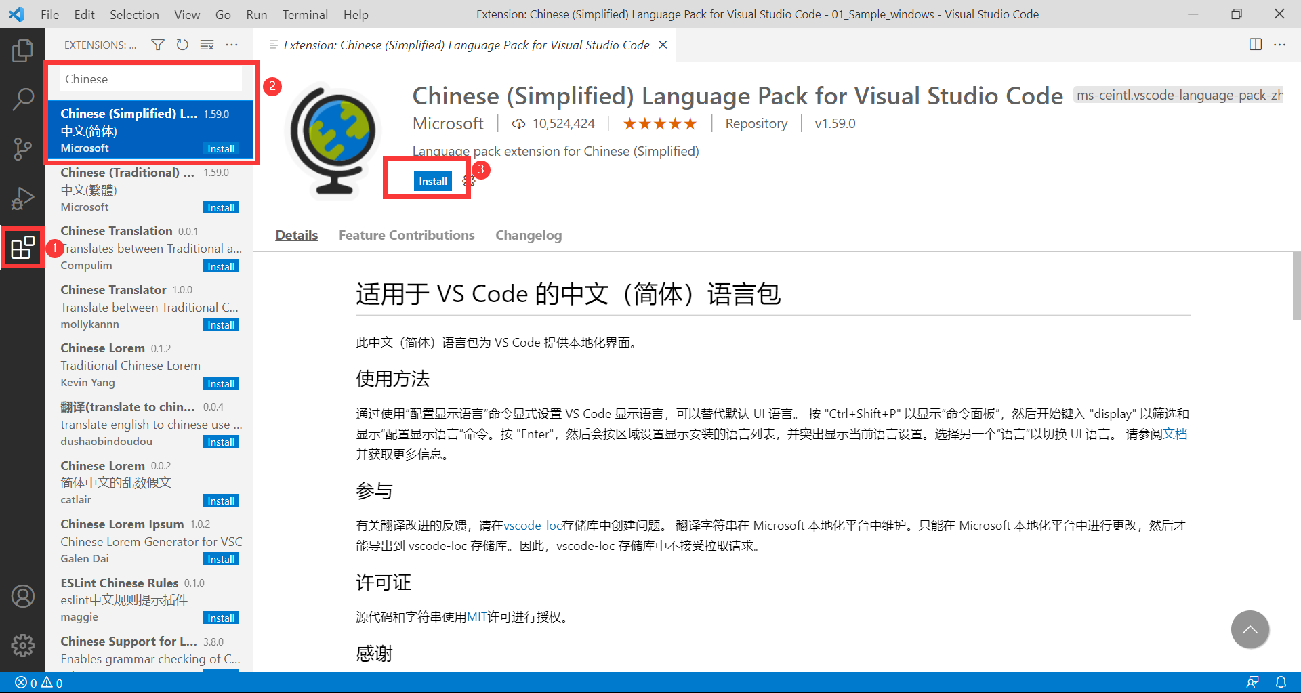Switch to the Details tab
Image resolution: width=1301 pixels, height=693 pixels.
coord(297,235)
